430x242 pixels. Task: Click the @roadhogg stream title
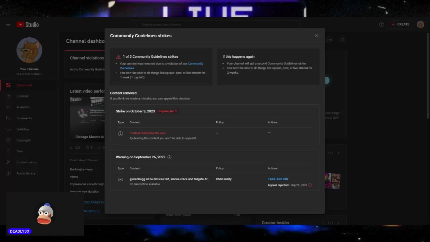pyautogui.click(x=169, y=179)
